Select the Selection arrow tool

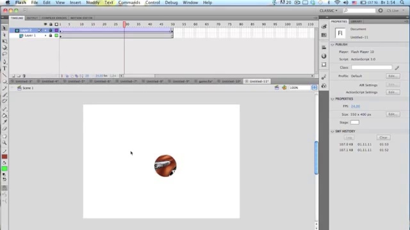tap(4, 28)
